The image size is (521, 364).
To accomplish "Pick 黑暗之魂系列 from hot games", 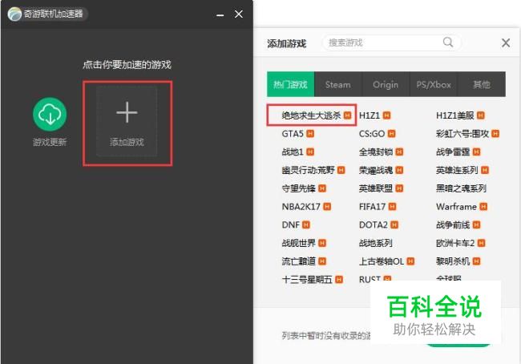I will click(462, 188).
